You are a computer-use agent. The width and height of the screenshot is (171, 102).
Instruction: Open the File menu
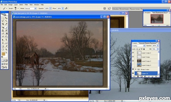pyautogui.click(x=2, y=5)
